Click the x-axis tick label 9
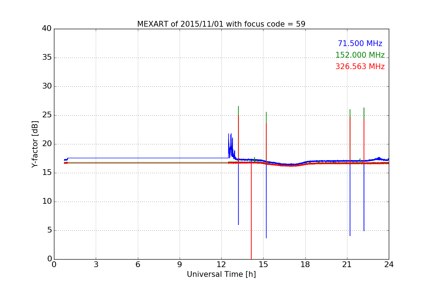The width and height of the screenshot is (432, 288). coord(180,265)
